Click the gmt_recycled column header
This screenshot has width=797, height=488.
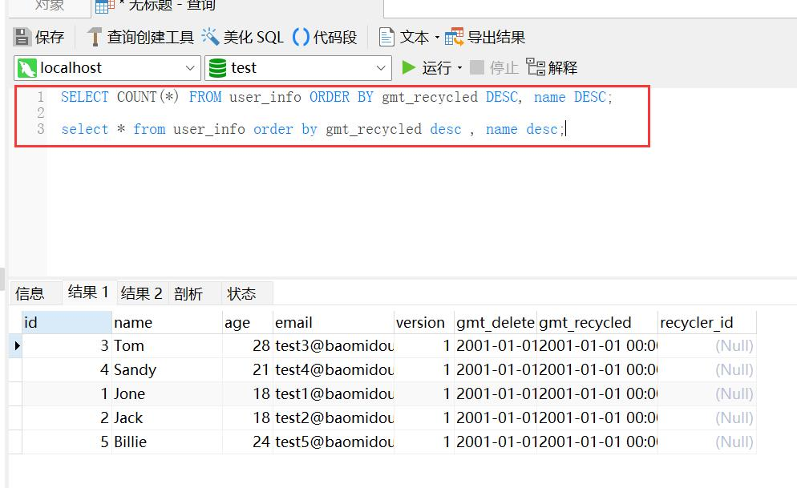tap(585, 323)
